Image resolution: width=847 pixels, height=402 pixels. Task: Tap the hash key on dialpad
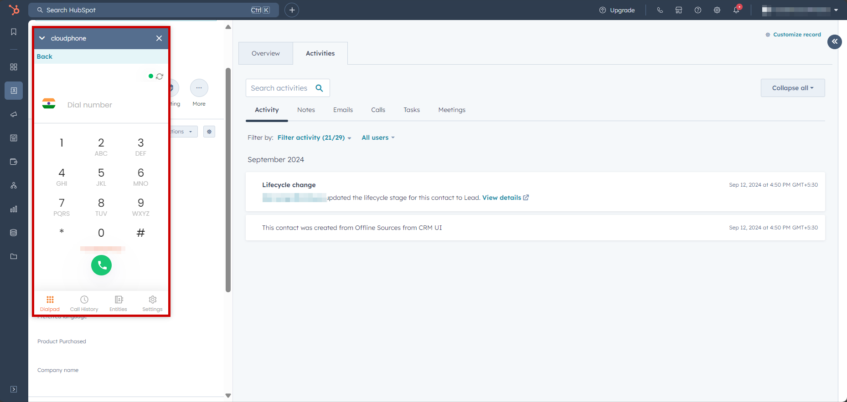(x=141, y=233)
